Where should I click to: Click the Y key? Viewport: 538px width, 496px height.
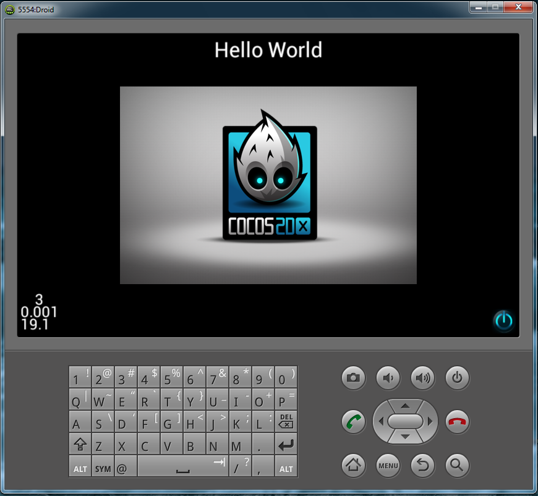(x=194, y=398)
